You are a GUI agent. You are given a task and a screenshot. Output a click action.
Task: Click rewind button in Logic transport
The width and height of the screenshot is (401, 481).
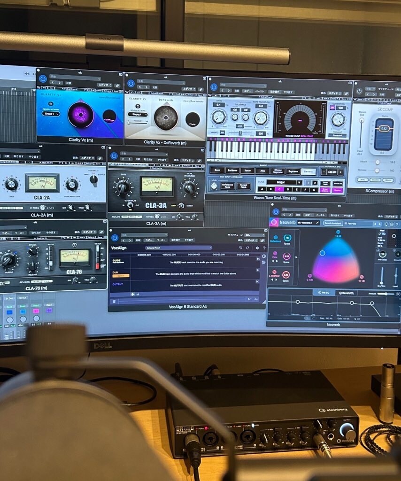pos(27,74)
